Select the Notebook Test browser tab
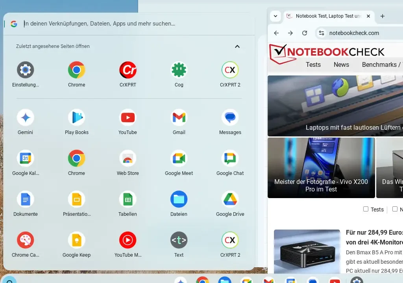This screenshot has width=403, height=283. click(x=327, y=16)
